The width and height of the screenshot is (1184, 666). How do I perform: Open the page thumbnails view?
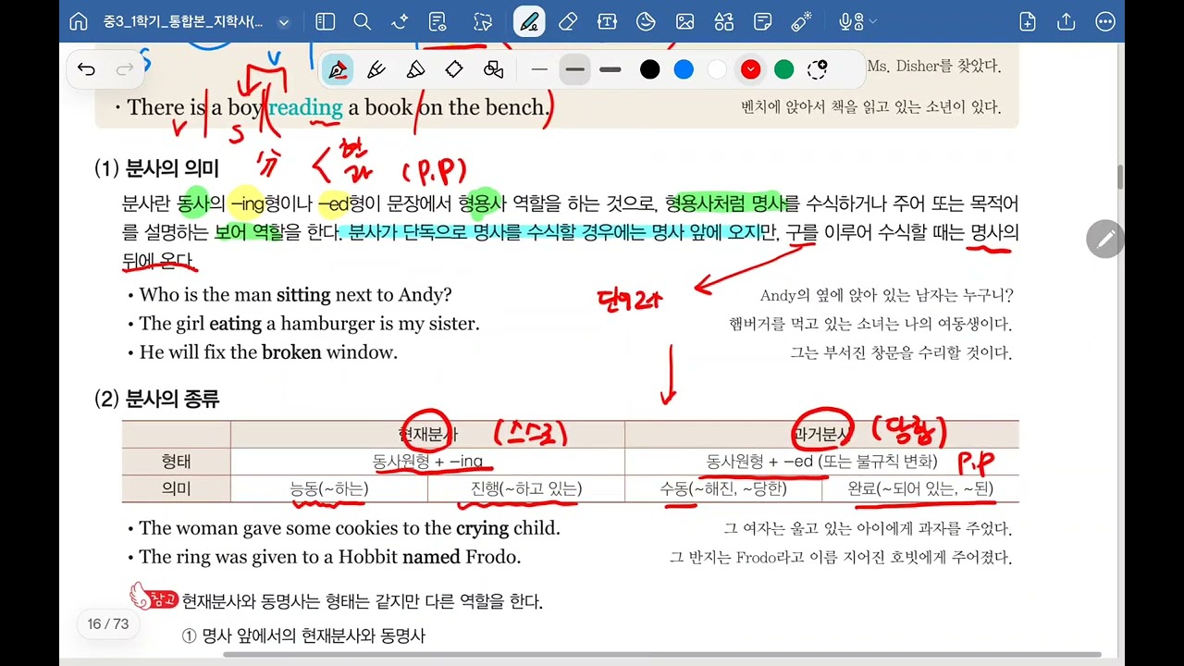pos(325,21)
